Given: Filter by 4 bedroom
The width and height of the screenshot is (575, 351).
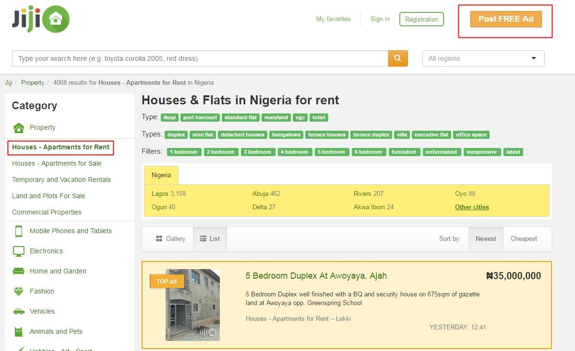Looking at the screenshot, I should tap(295, 152).
